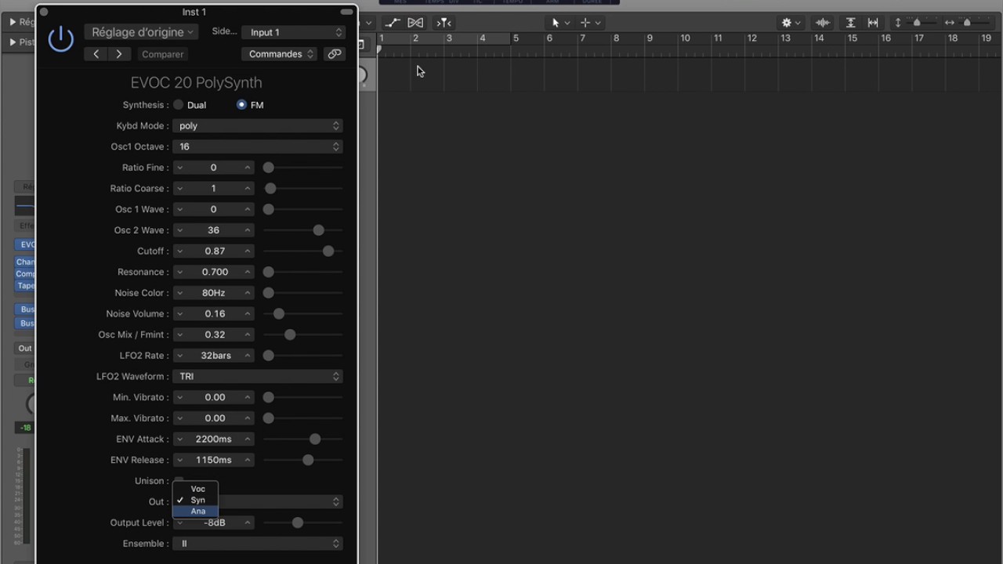Open the gear settings menu in toolbar
Image resolution: width=1003 pixels, height=564 pixels.
[x=791, y=23]
